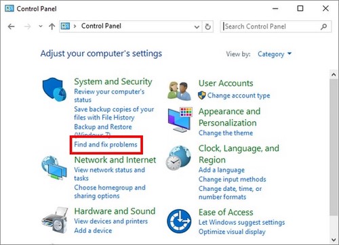Click the Clock, Language, and Region globe icon
Screen dimensions: 339x245
tap(178, 158)
